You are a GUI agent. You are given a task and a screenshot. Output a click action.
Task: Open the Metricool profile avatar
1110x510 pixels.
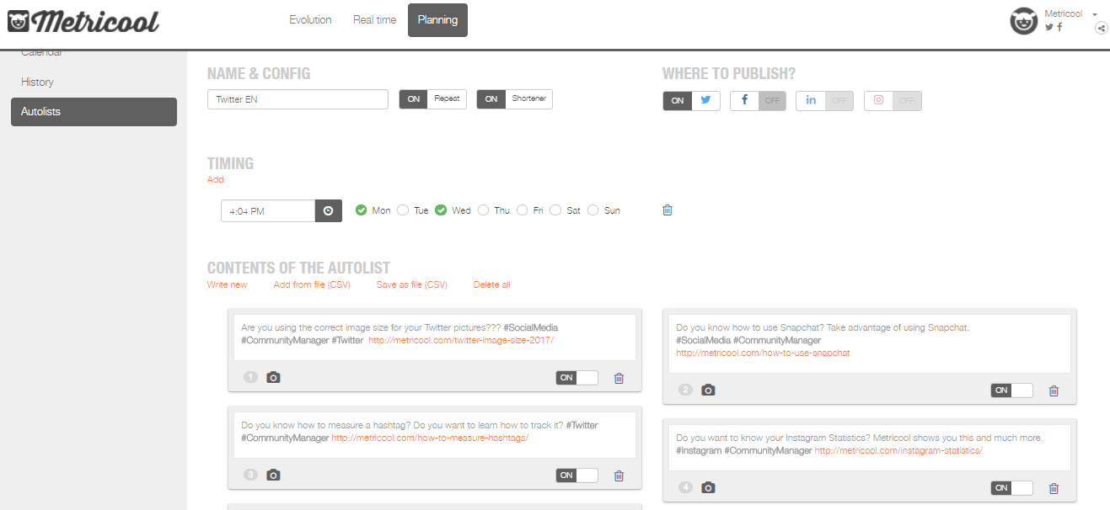click(1023, 21)
